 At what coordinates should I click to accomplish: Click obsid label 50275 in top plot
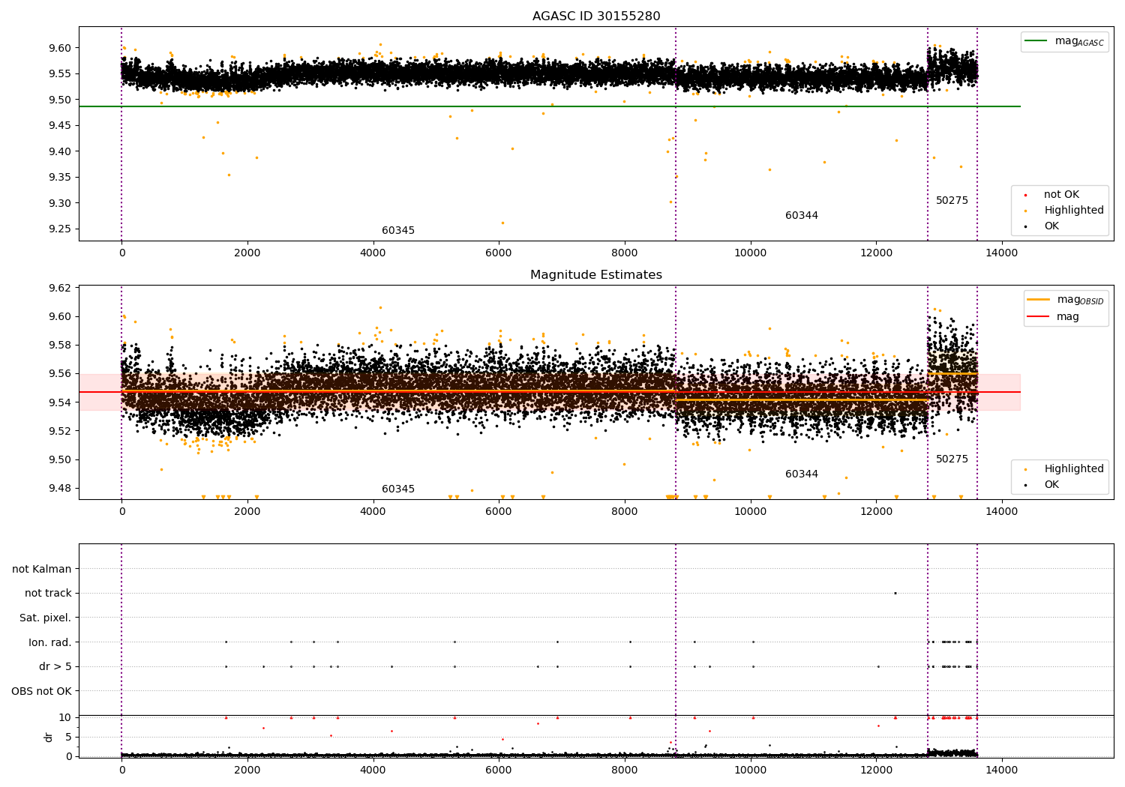(952, 201)
